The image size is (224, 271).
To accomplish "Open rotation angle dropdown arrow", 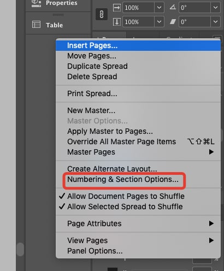I will point(215,8).
